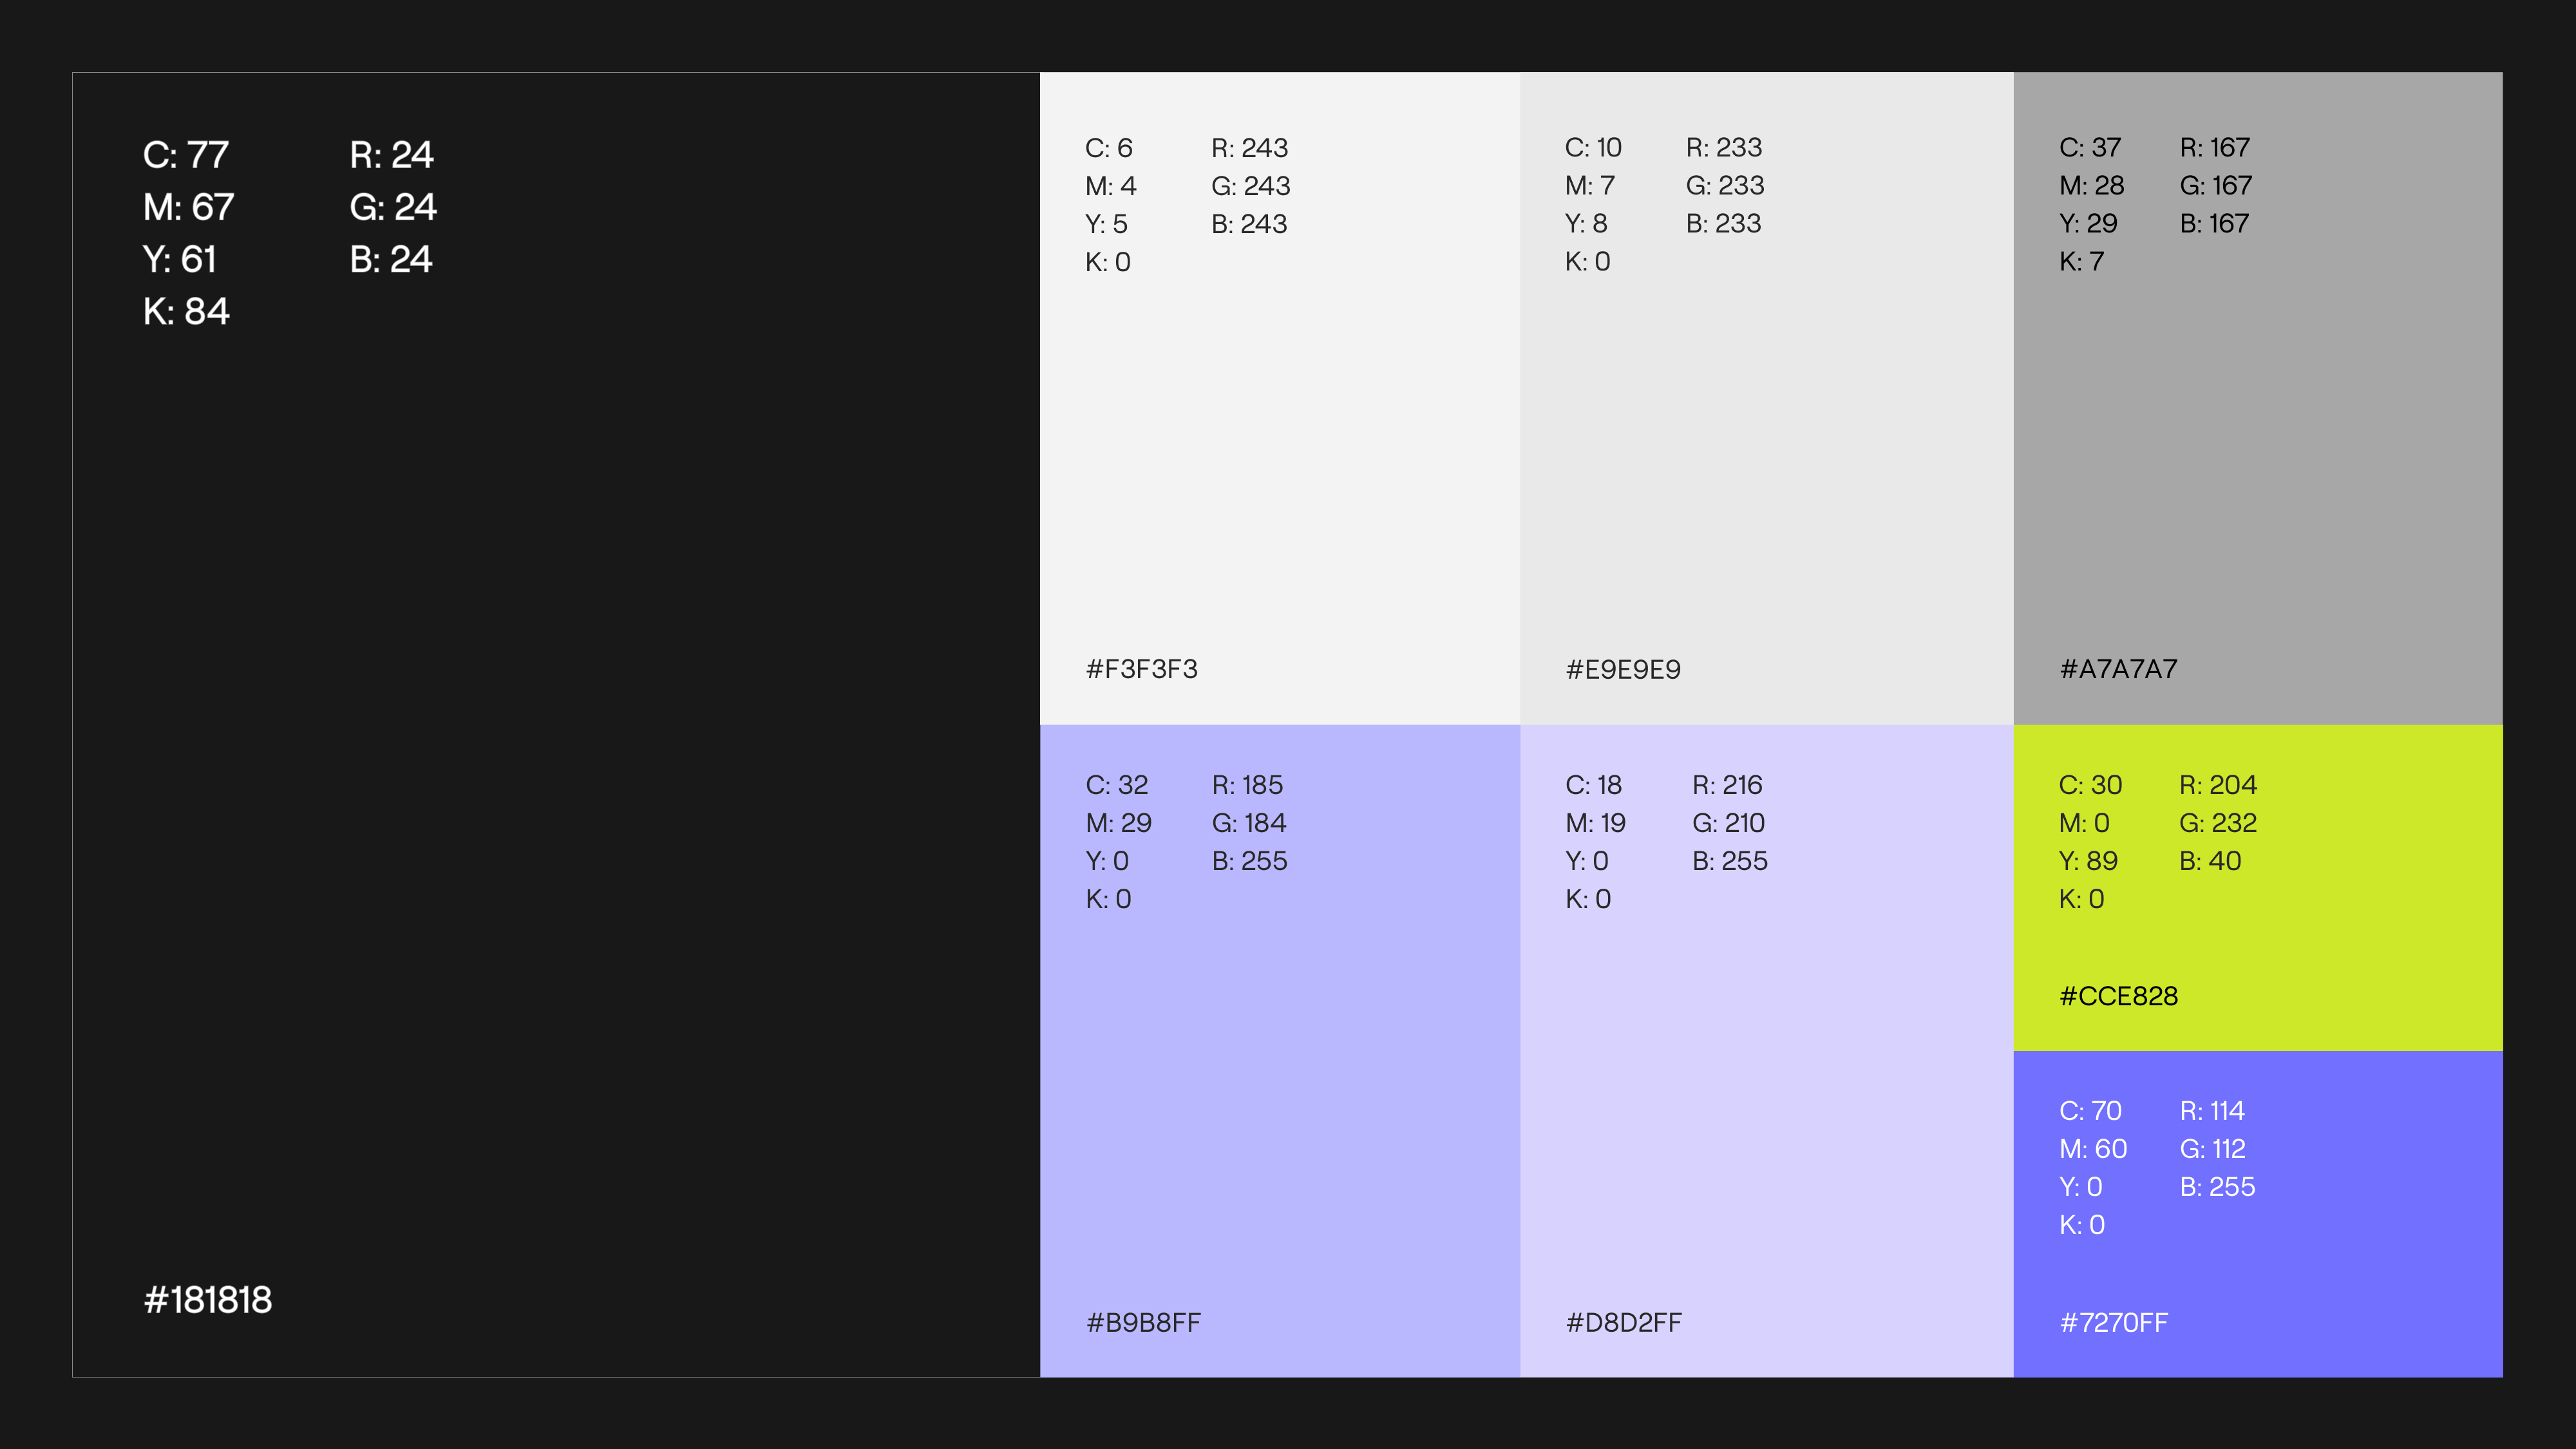This screenshot has height=1449, width=2576.
Task: Pick the #E9E9E9 gray swatch
Action: click(x=1767, y=398)
